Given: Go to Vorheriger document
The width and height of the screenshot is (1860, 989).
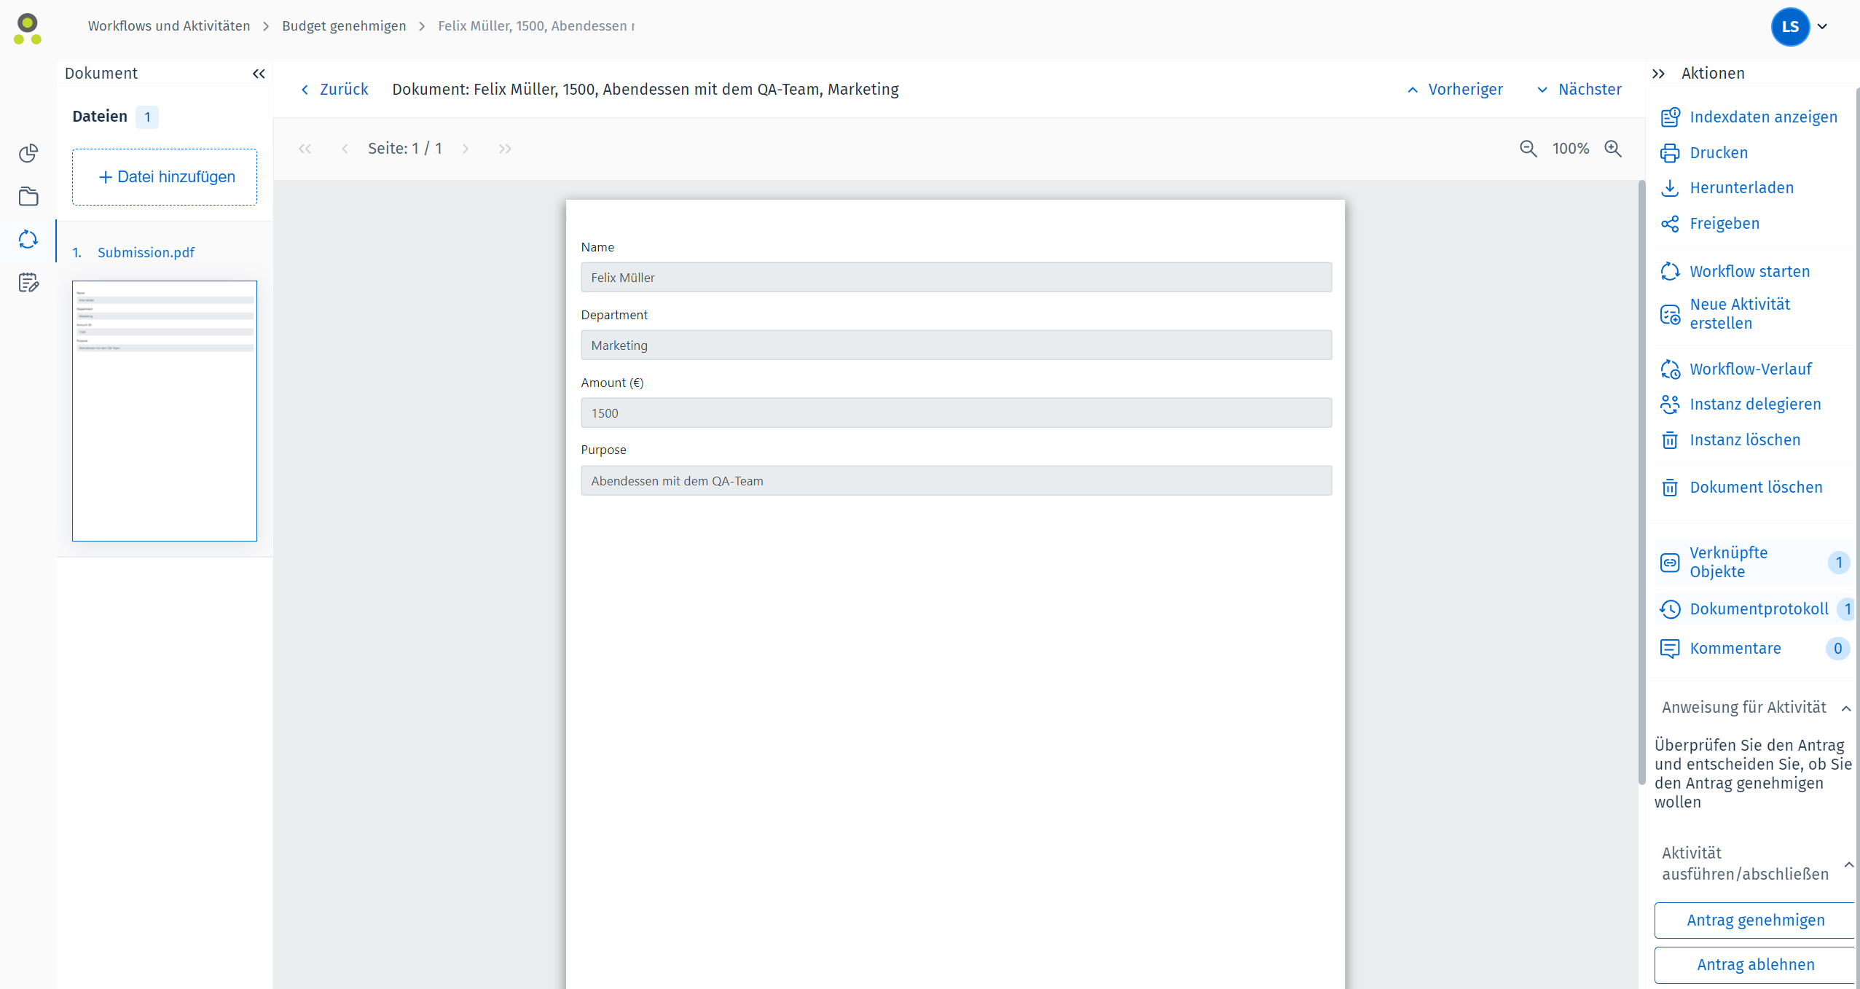Looking at the screenshot, I should [1455, 90].
